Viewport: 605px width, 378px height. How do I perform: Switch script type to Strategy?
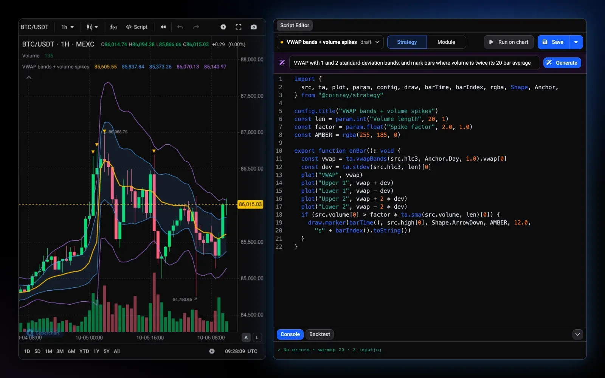coord(407,42)
